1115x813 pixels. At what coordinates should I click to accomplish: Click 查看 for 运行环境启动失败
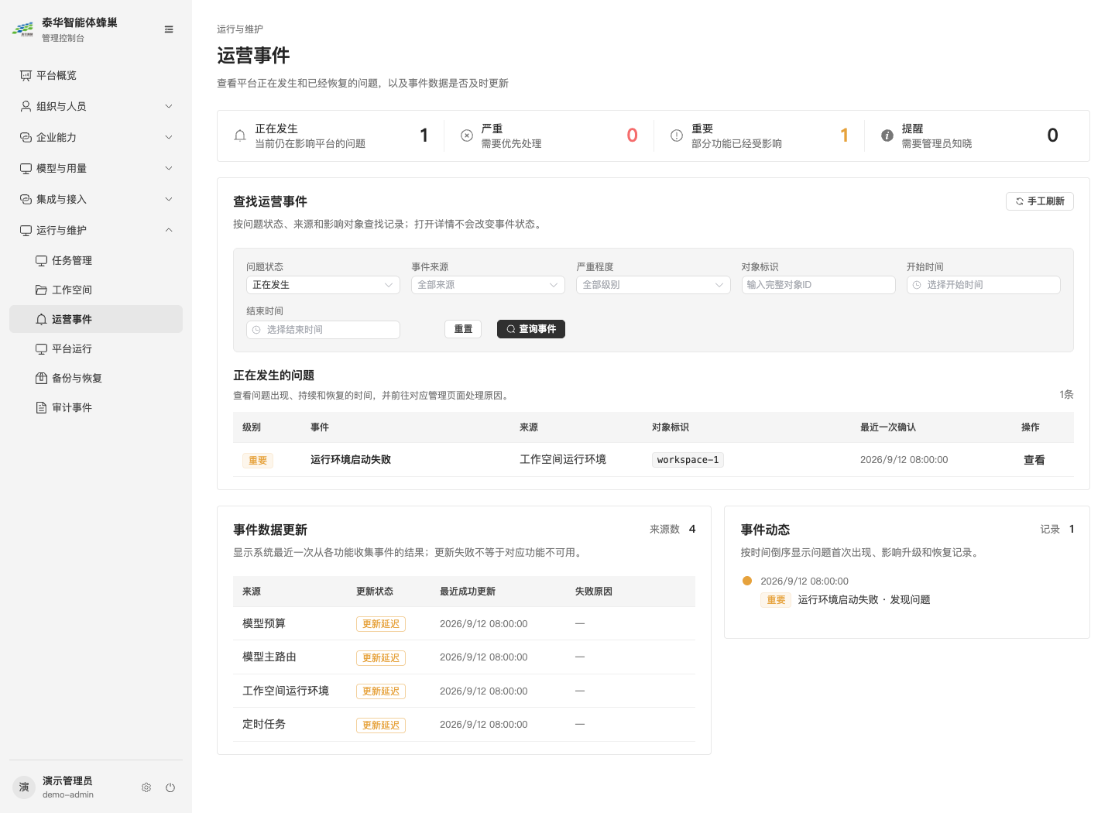[1034, 460]
